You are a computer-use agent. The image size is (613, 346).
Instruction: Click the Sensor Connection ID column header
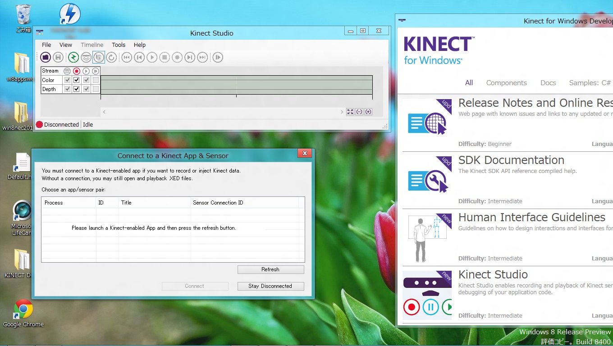coord(245,203)
